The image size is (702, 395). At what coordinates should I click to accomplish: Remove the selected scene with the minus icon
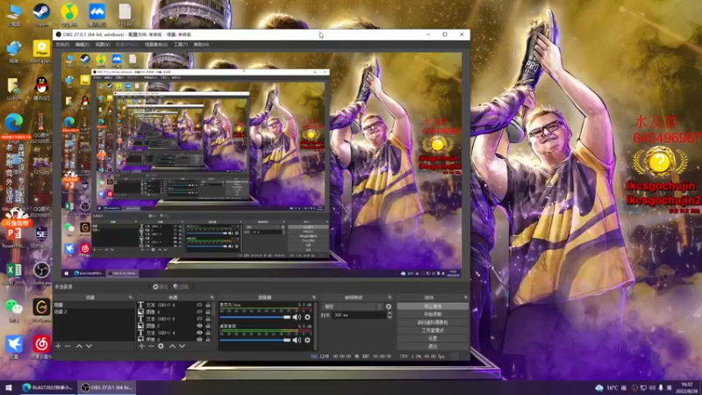coord(68,346)
